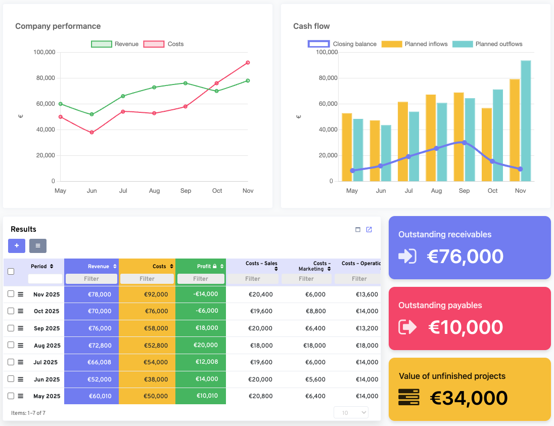Sort by Revenue column arrows
The height and width of the screenshot is (426, 554).
tap(115, 266)
